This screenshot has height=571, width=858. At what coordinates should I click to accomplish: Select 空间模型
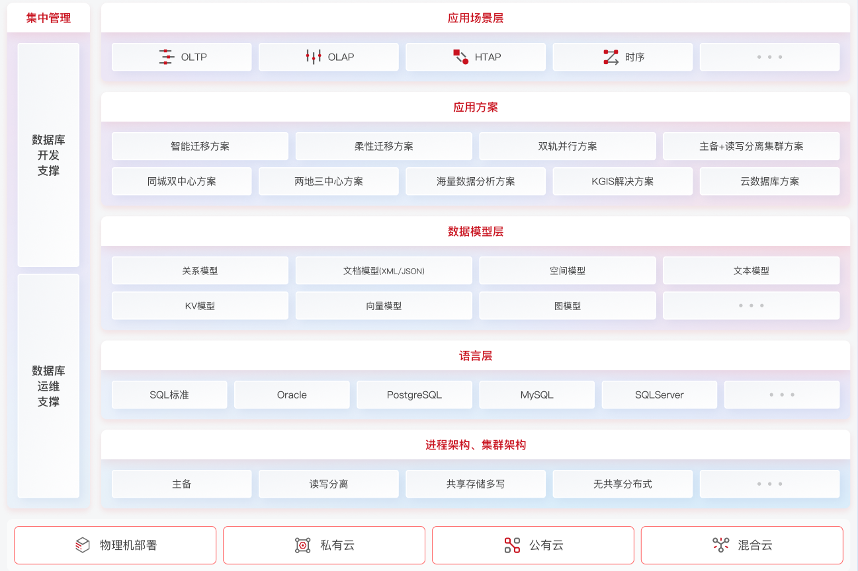(568, 270)
